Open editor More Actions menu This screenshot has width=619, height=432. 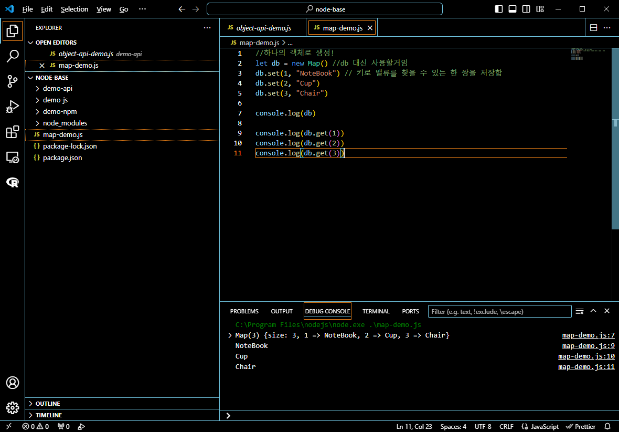point(607,28)
